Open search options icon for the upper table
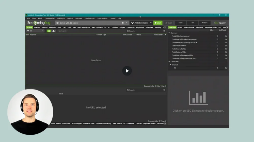 point(164,31)
